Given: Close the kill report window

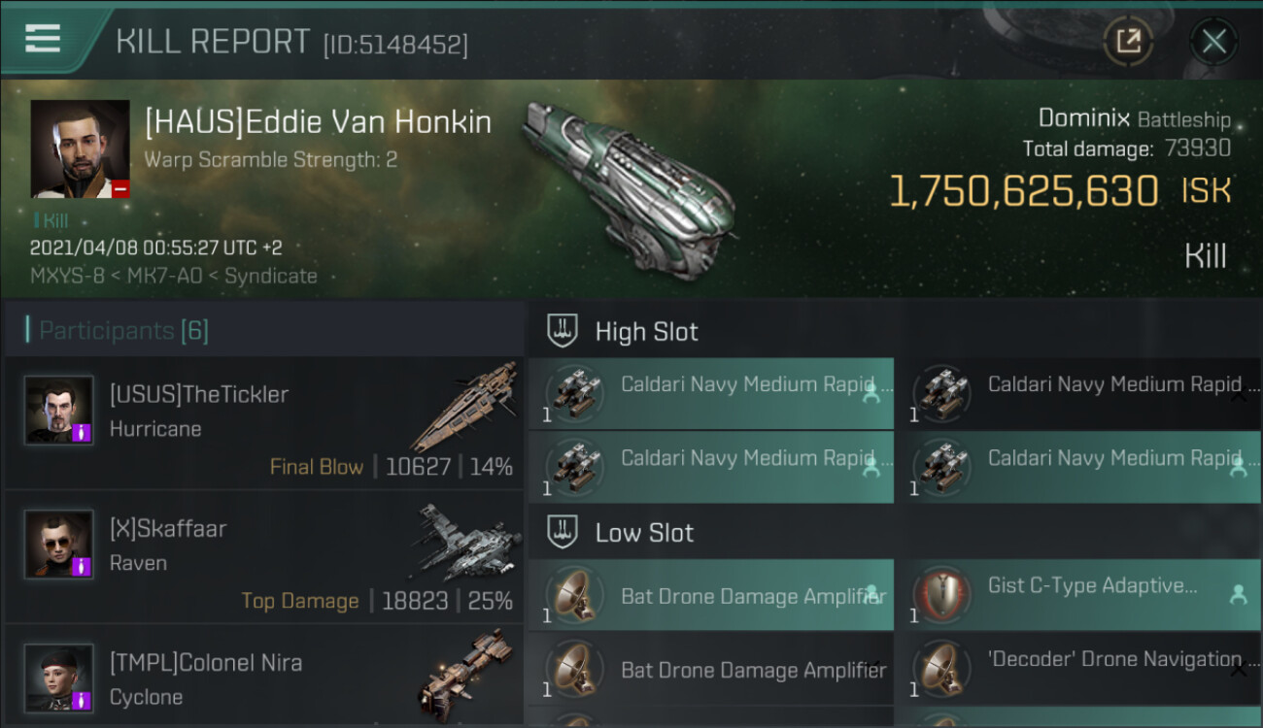Looking at the screenshot, I should coord(1213,41).
